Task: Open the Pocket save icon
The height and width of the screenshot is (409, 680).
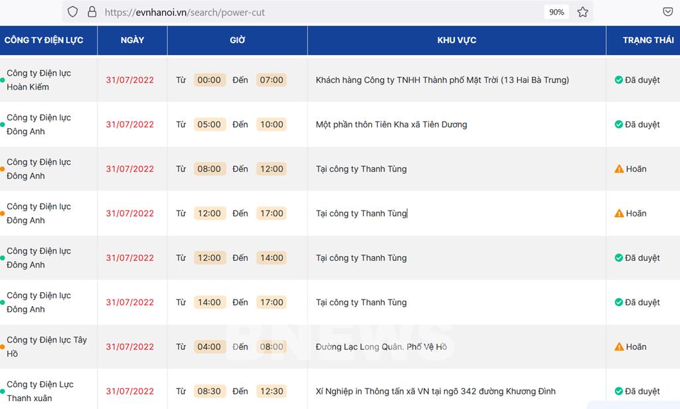Action: pos(668,12)
